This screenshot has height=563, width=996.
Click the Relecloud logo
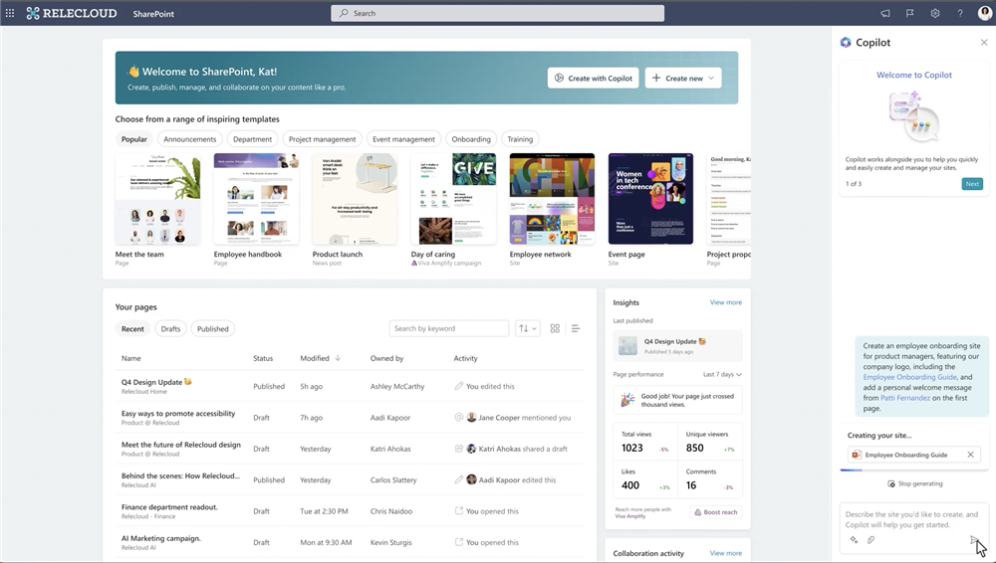pyautogui.click(x=72, y=13)
